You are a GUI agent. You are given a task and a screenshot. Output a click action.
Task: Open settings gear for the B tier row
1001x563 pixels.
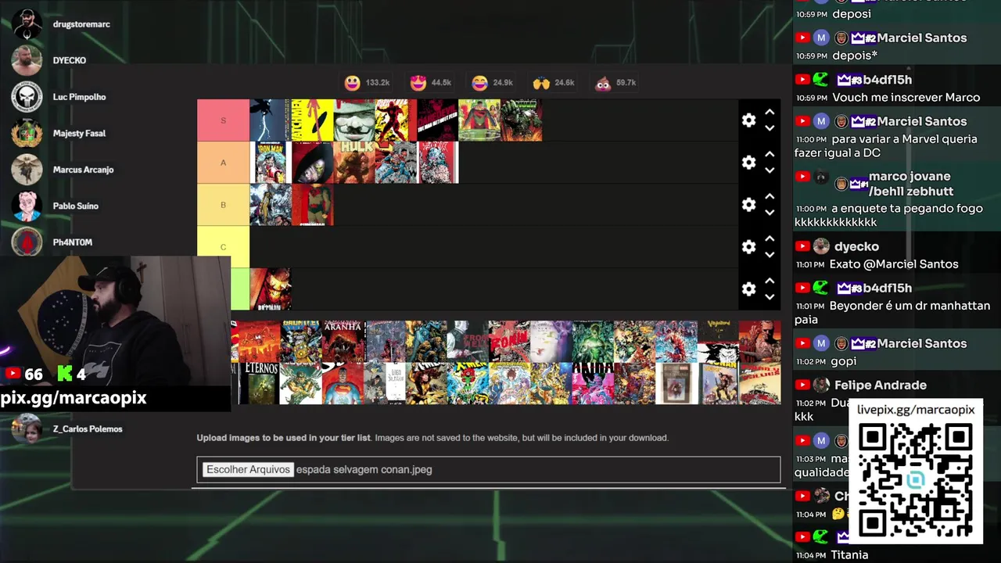point(748,204)
